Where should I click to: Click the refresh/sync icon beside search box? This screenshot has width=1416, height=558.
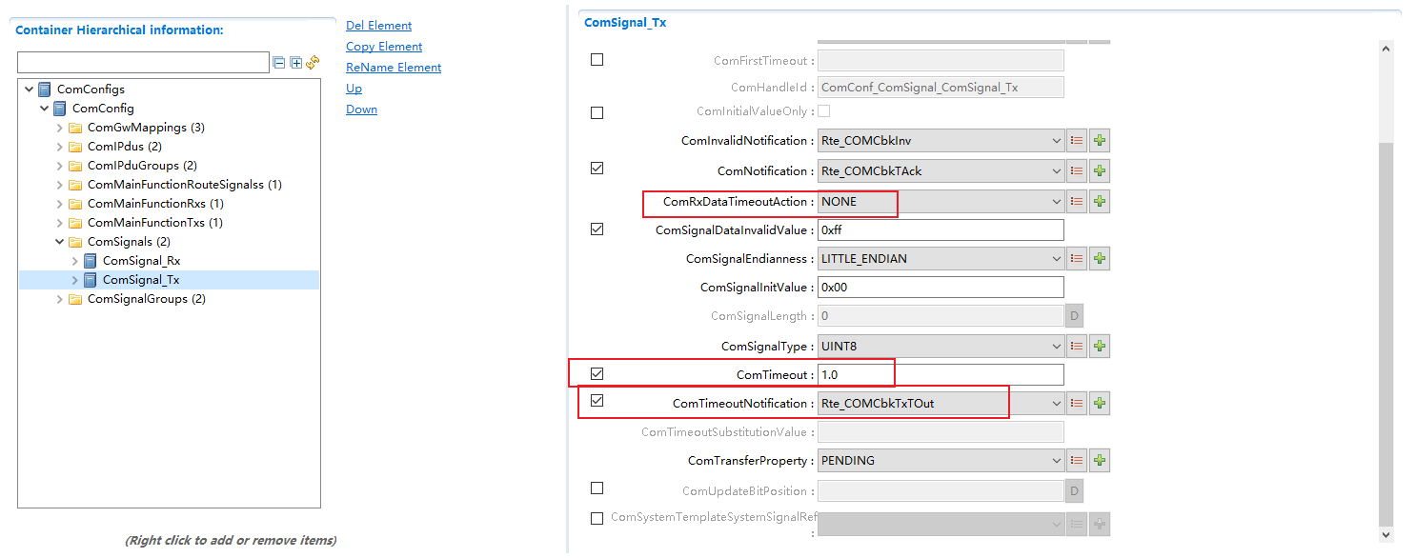tap(313, 63)
